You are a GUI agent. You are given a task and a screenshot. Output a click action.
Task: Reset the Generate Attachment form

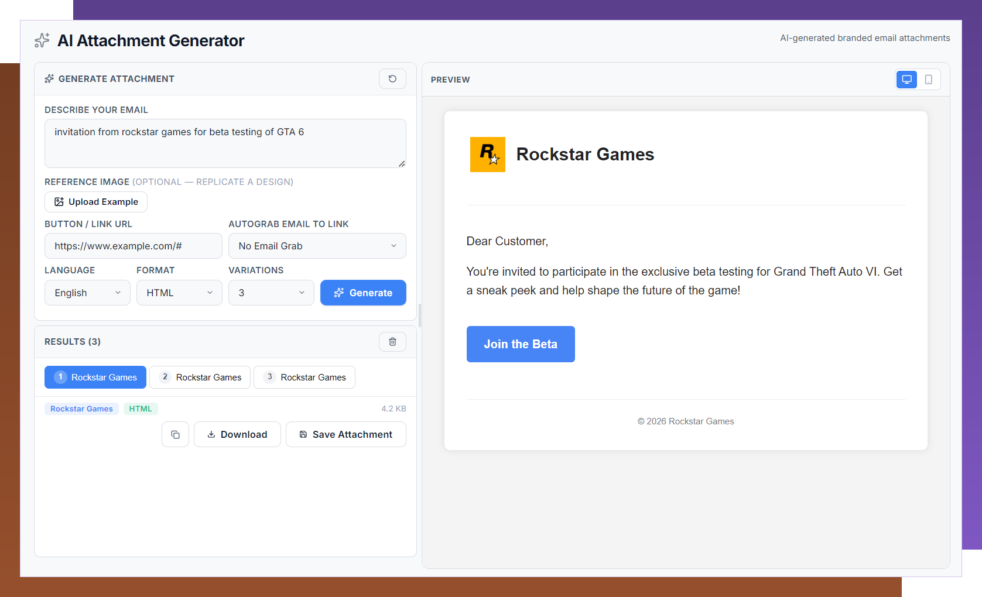[392, 79]
